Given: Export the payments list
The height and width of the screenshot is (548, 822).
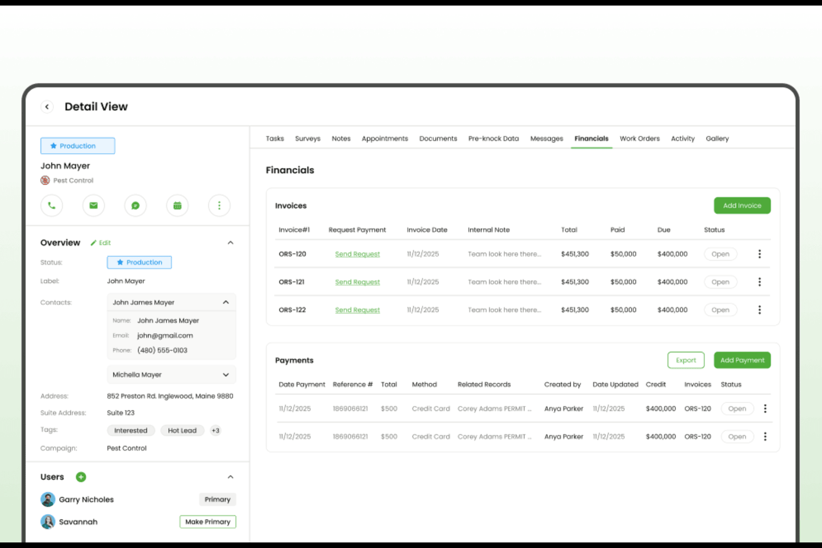Looking at the screenshot, I should pyautogui.click(x=686, y=360).
